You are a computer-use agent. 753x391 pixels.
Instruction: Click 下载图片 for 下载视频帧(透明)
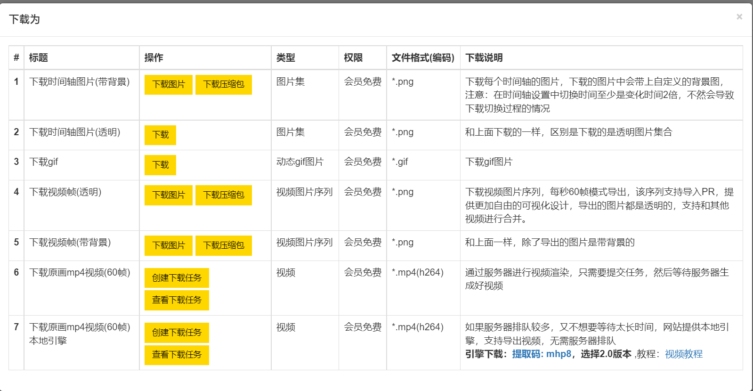(x=169, y=195)
